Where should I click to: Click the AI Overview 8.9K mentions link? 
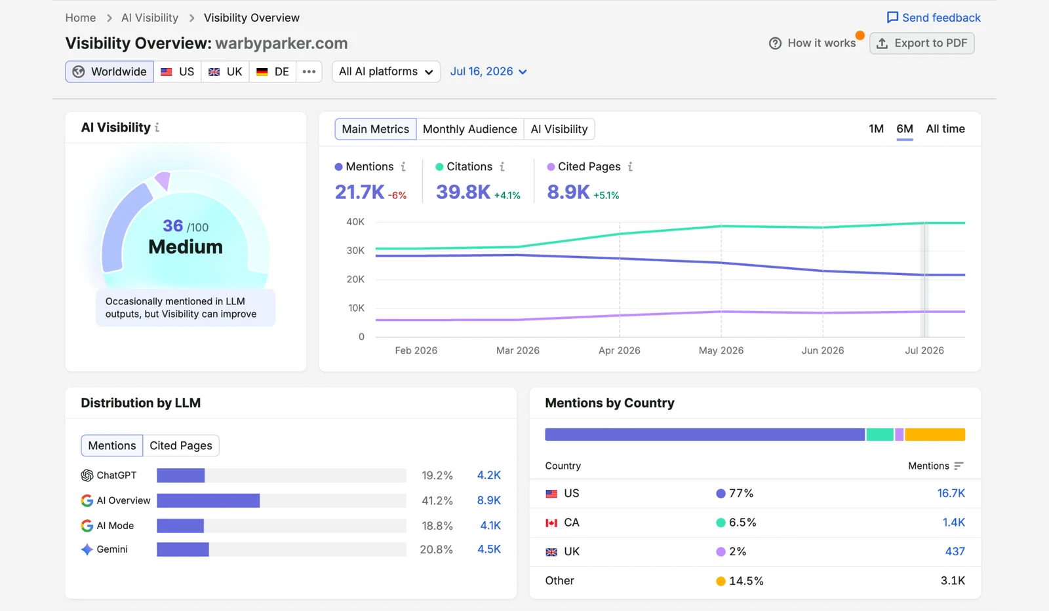pos(489,500)
